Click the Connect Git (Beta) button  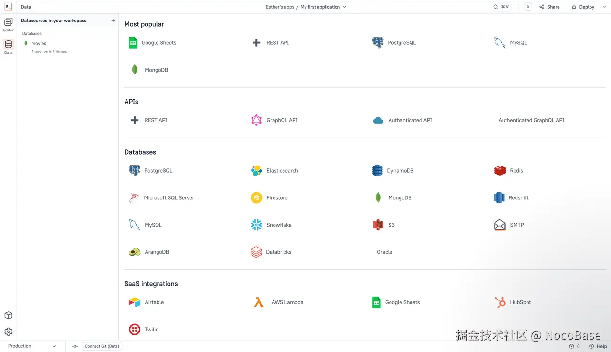pos(102,346)
